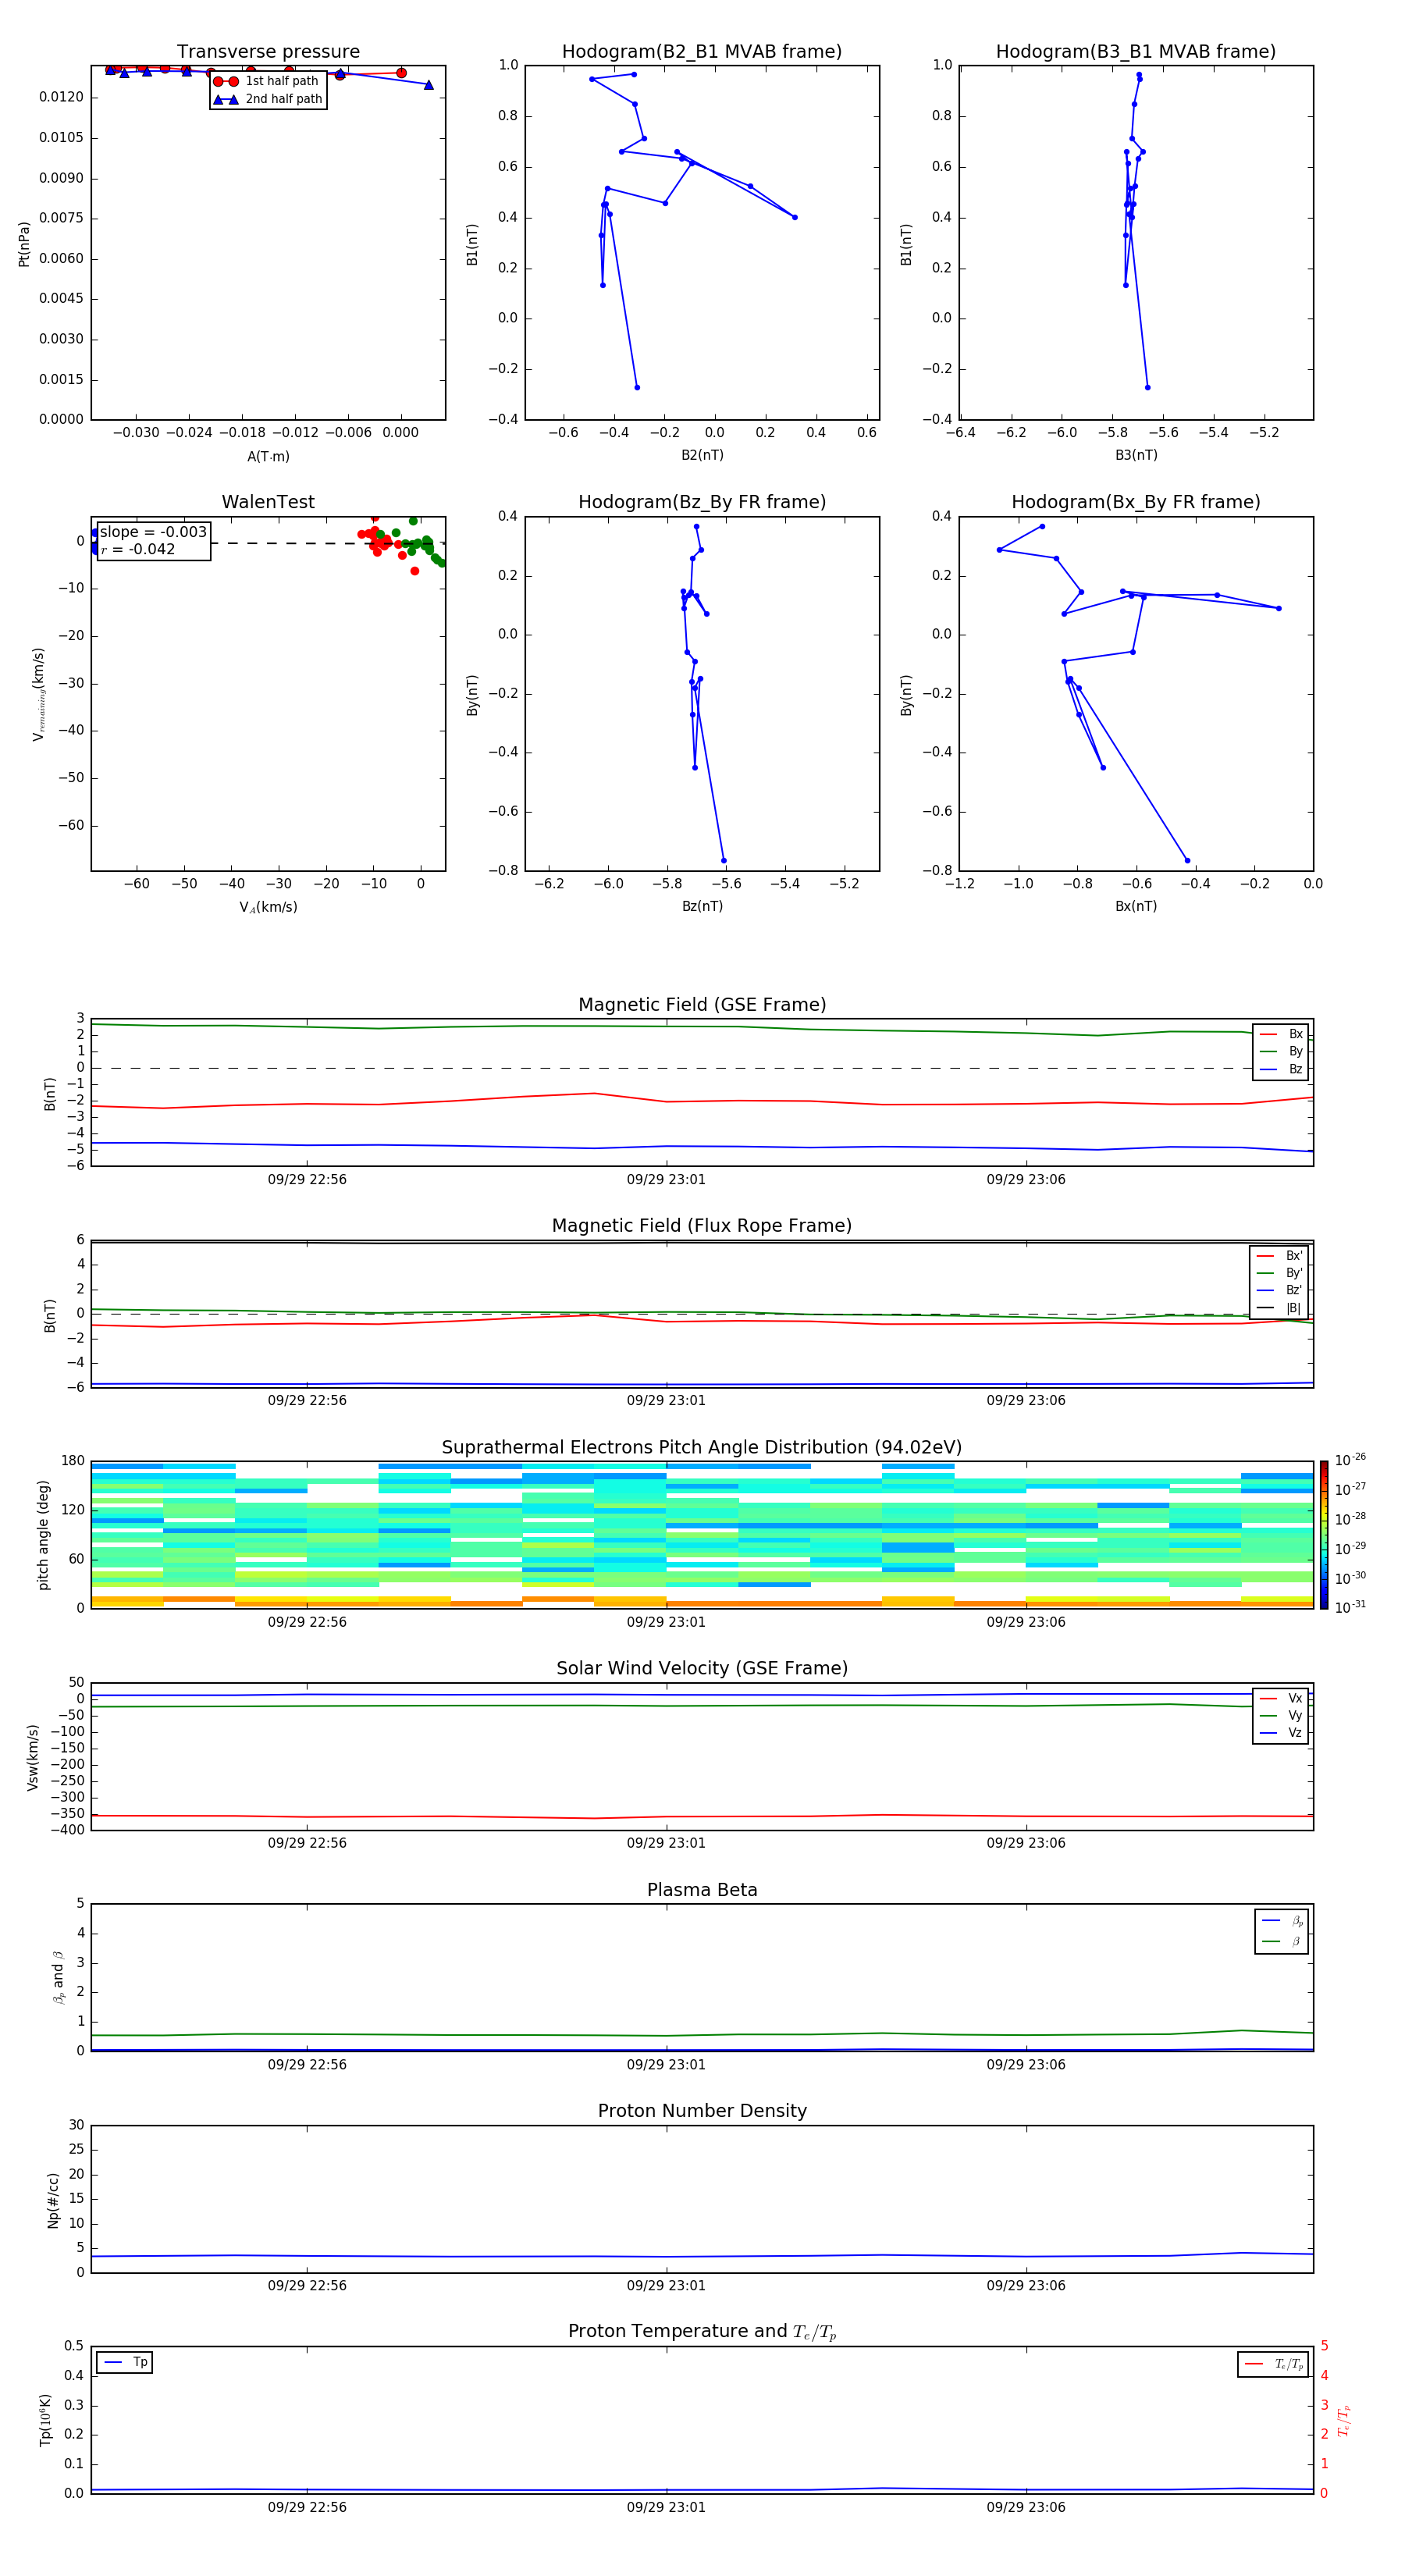Click the slope and r value box in WalenTest
The width and height of the screenshot is (1405, 2576).
coord(153,541)
